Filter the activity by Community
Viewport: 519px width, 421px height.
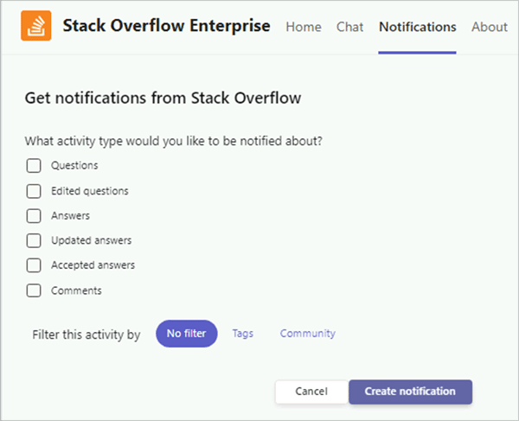(x=307, y=334)
